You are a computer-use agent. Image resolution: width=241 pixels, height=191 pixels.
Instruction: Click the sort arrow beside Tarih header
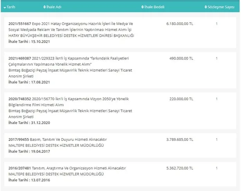5,7
